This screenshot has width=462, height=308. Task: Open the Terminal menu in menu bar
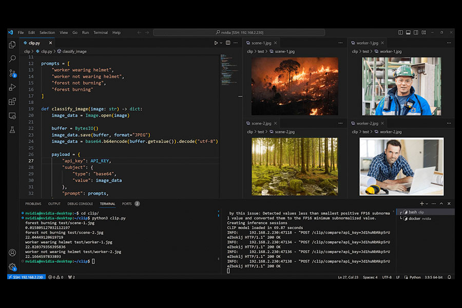point(100,33)
